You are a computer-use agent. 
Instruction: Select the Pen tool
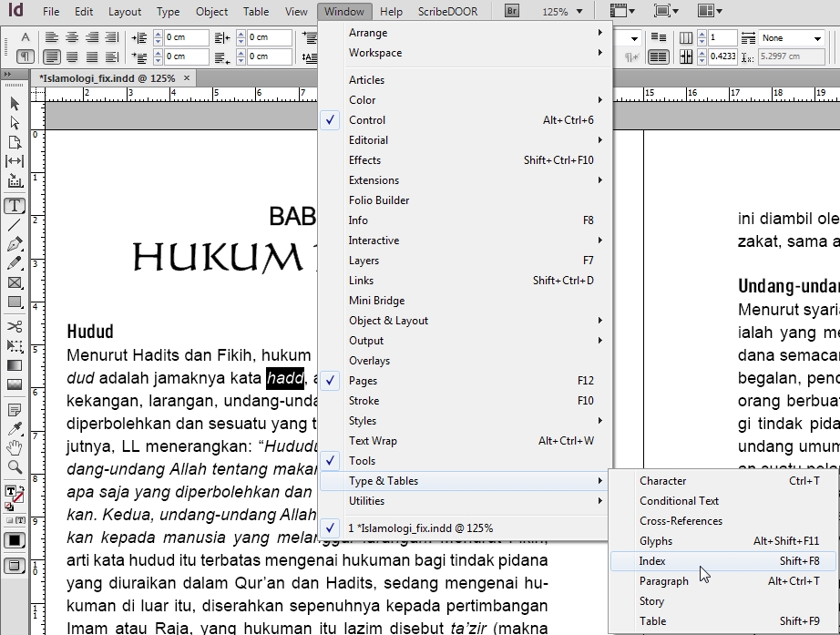click(15, 244)
